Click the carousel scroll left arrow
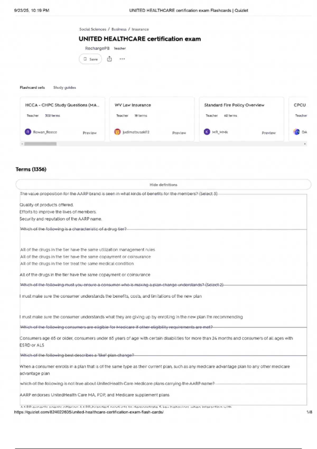This screenshot has width=317, height=449. pyautogui.click(x=22, y=144)
